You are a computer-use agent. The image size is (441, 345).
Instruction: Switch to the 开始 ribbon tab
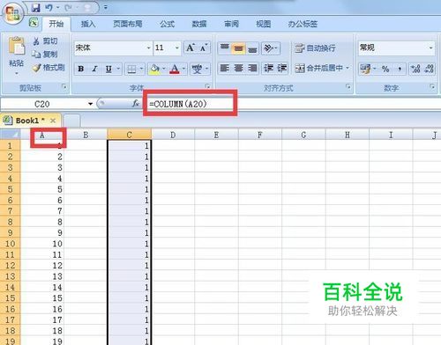(x=56, y=24)
